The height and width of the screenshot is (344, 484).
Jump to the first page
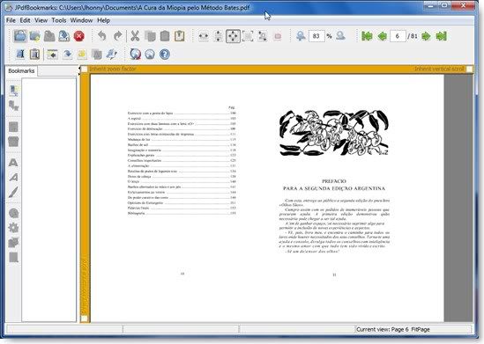pos(367,36)
